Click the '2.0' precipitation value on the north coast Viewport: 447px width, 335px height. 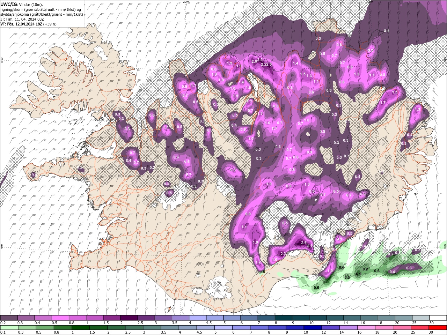[x=254, y=61]
